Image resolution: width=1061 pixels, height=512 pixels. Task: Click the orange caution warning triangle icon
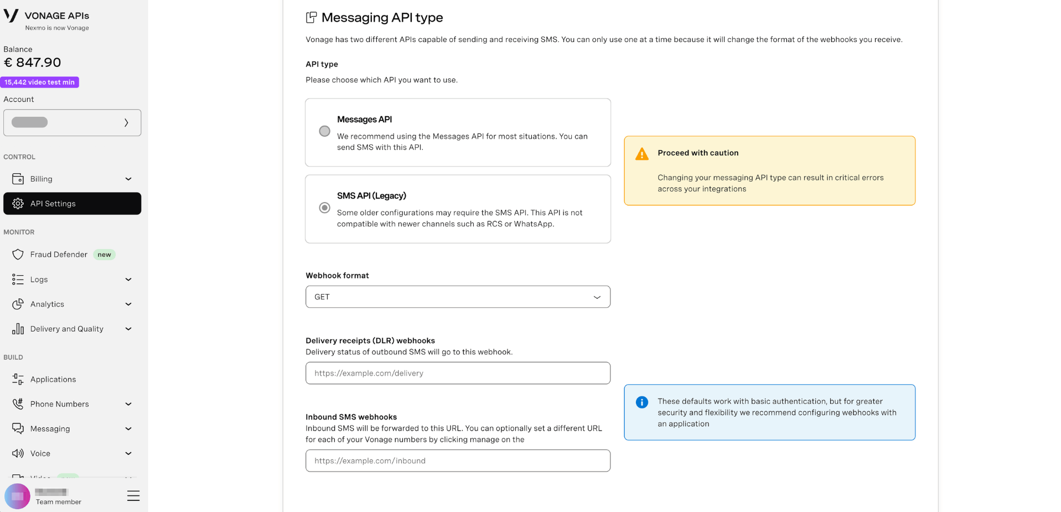[642, 154]
